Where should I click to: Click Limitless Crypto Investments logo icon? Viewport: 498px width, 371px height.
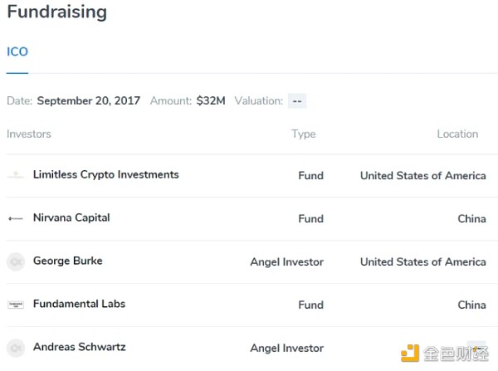[x=16, y=175]
